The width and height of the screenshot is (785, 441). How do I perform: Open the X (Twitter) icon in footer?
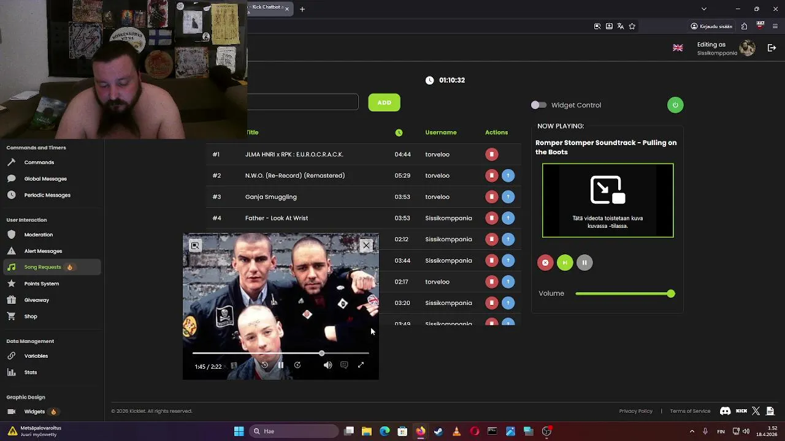pos(756,411)
